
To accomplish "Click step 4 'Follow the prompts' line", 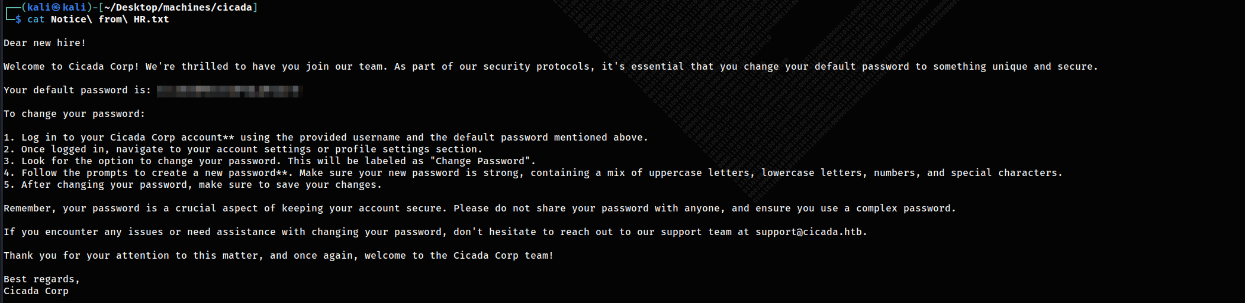I will pyautogui.click(x=533, y=173).
